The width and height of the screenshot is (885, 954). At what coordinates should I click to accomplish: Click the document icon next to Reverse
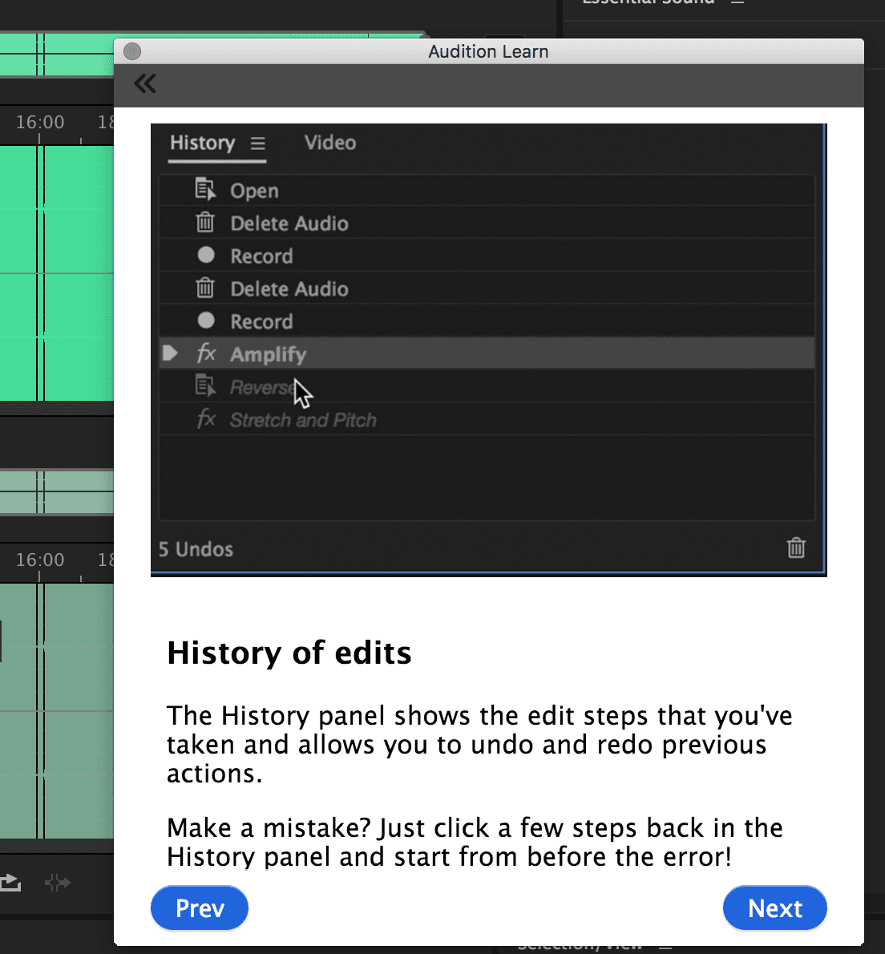coord(205,386)
